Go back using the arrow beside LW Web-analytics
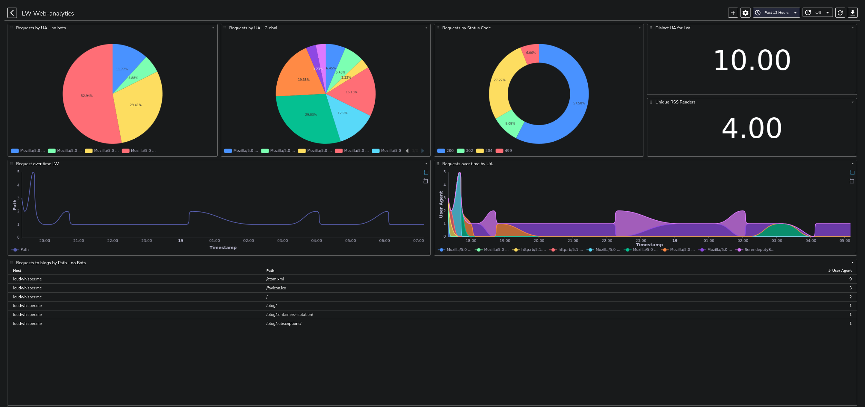865x407 pixels. tap(12, 13)
